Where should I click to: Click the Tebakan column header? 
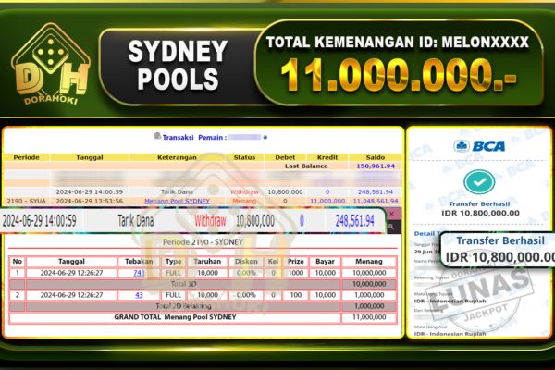point(139,261)
